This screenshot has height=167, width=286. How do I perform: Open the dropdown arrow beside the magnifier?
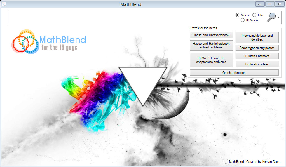[279, 18]
